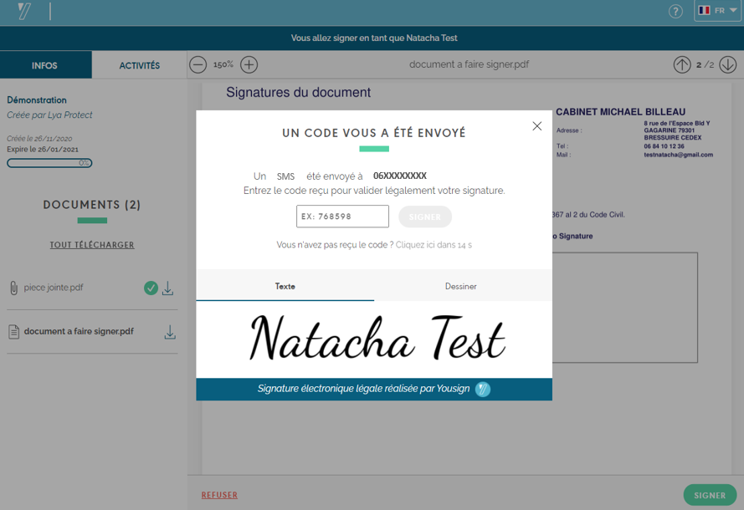The image size is (744, 510).
Task: Click the Yousign badge in signature banner
Action: [x=483, y=389]
